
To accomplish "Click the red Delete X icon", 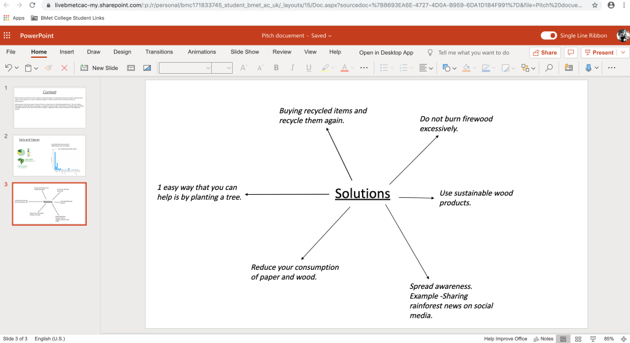I will point(64,68).
